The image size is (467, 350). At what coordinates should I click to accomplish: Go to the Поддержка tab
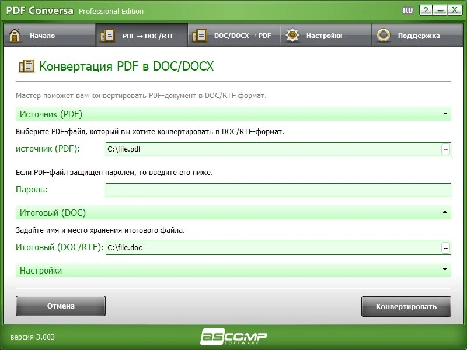pyautogui.click(x=417, y=35)
